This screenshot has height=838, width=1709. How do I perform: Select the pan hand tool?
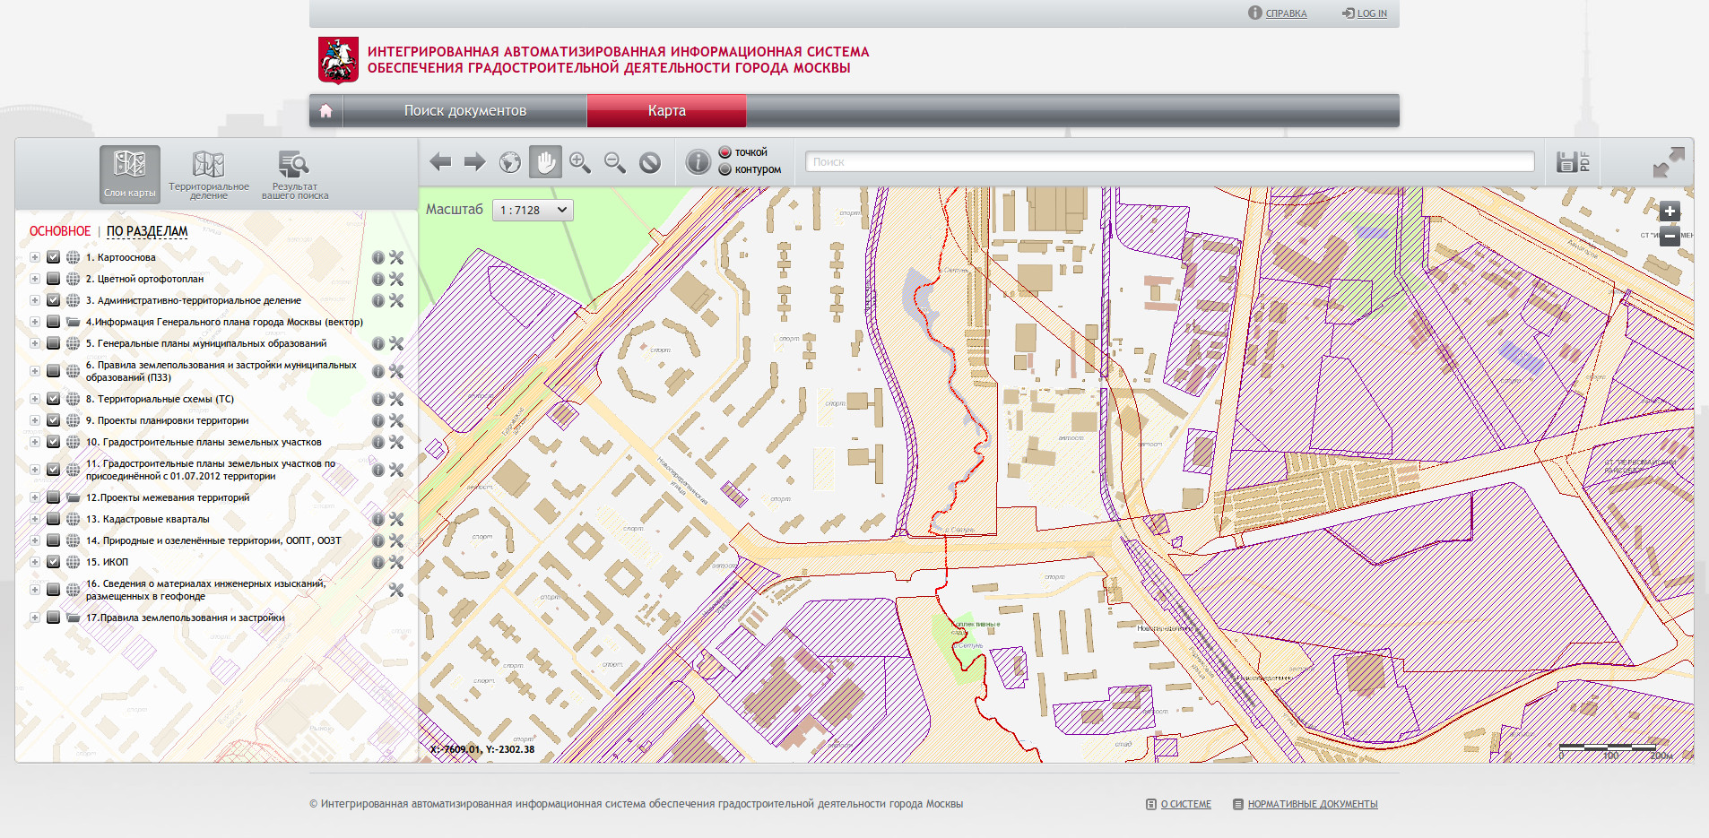pyautogui.click(x=545, y=162)
